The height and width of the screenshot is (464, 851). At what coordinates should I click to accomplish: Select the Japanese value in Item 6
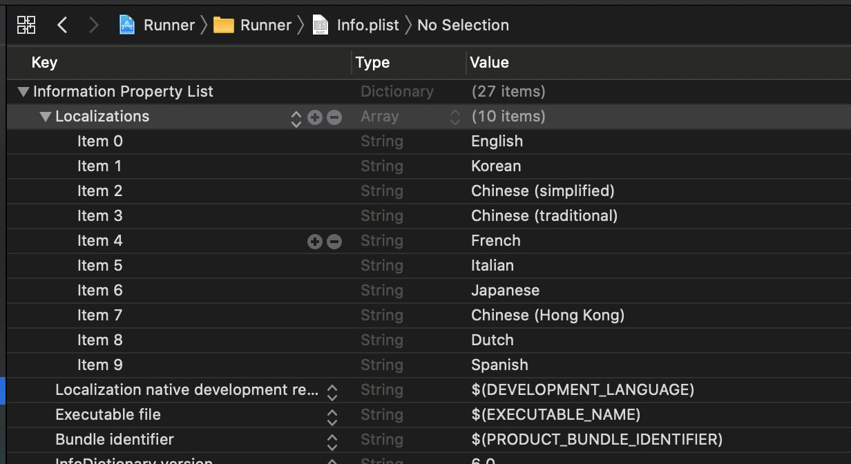click(505, 291)
